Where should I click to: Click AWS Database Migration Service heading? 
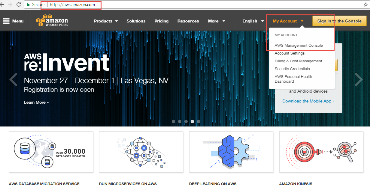coord(44,184)
